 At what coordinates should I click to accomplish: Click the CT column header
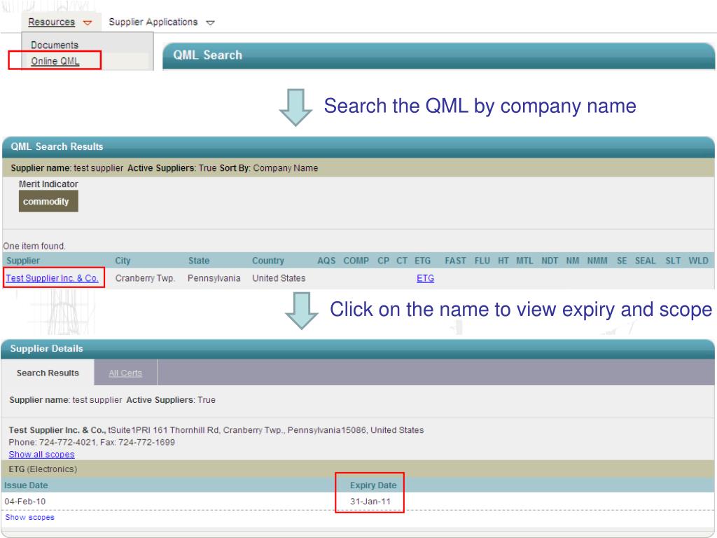pos(402,261)
